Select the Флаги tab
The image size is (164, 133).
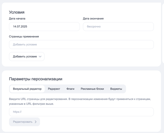(x=70, y=89)
